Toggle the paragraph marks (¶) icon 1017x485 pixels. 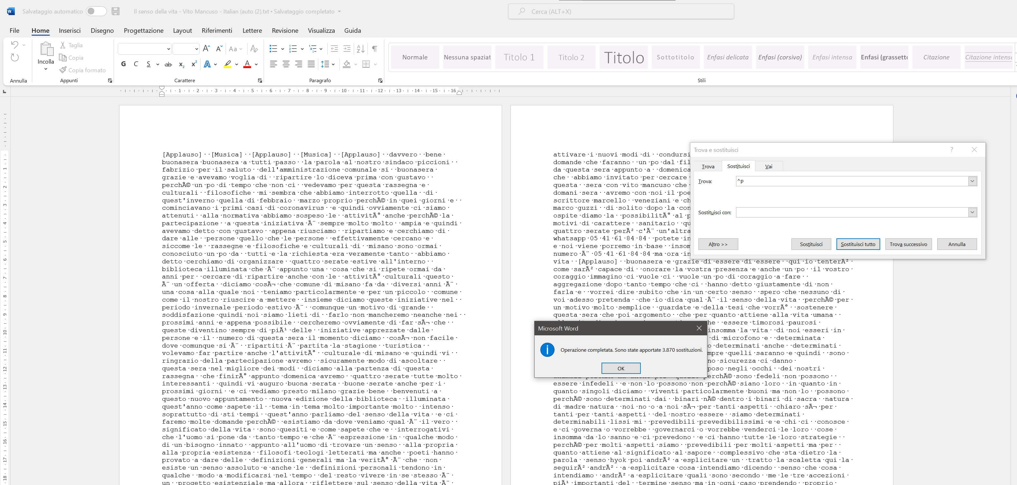point(374,49)
